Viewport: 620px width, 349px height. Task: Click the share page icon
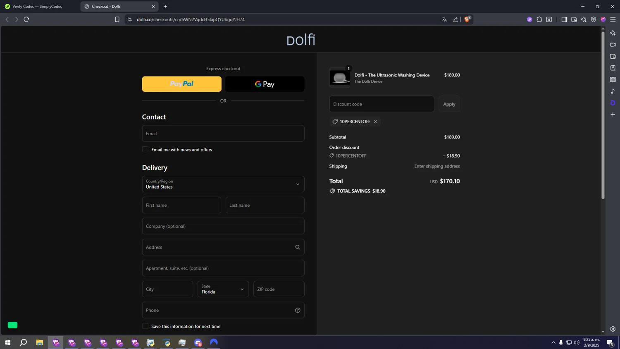455,19
